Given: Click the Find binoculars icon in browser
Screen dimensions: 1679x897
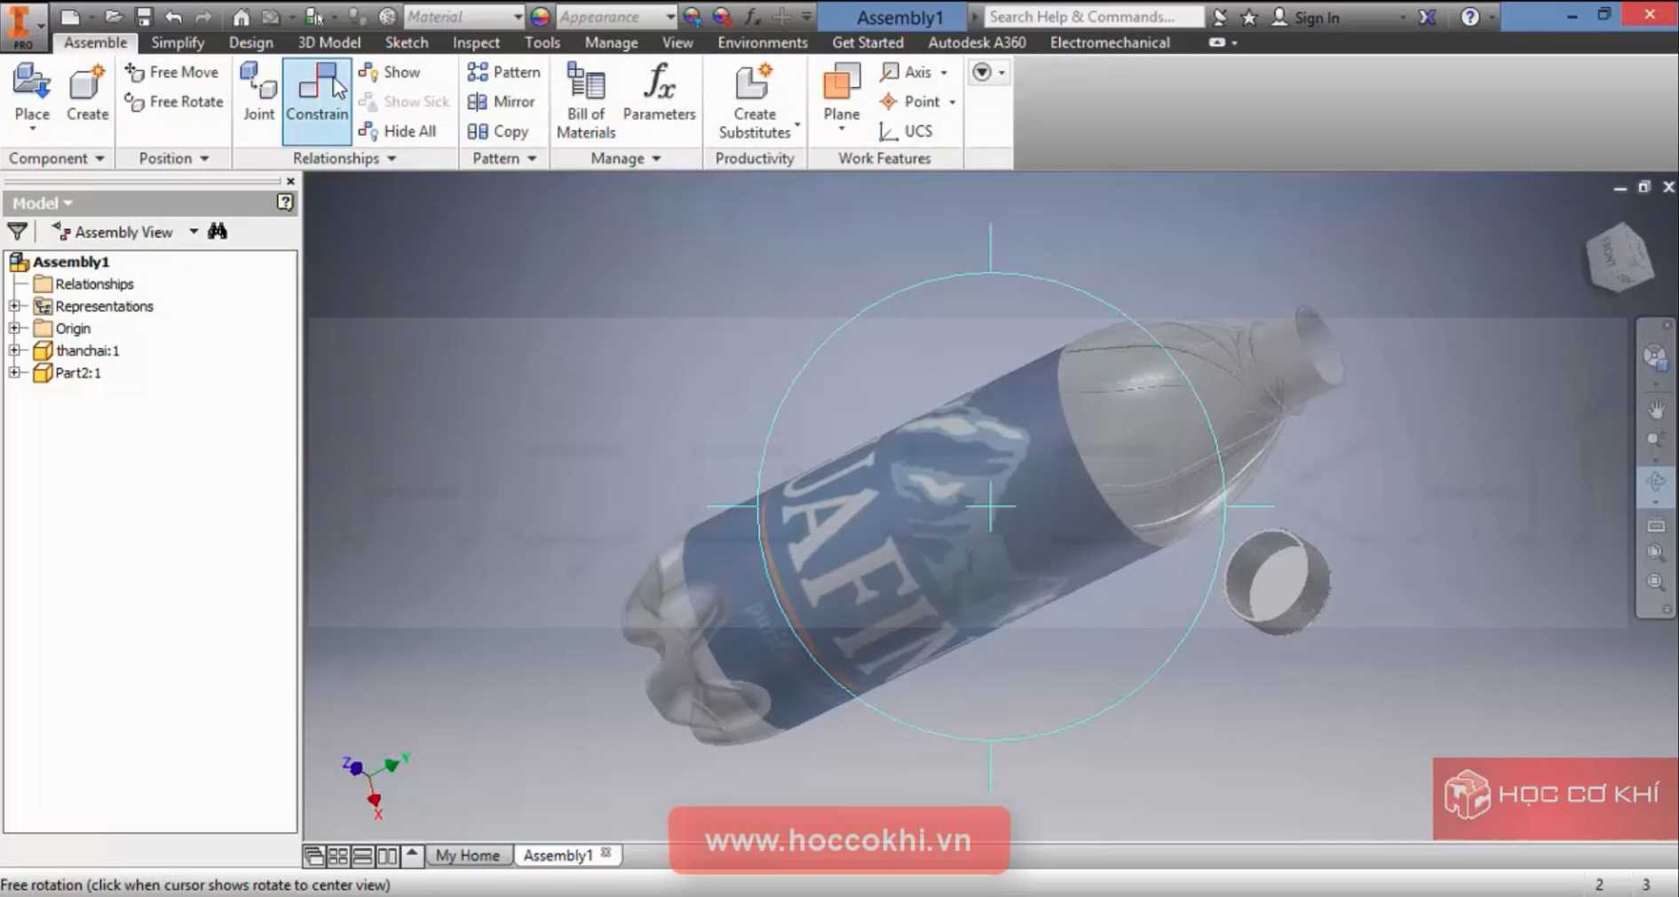Looking at the screenshot, I should coord(218,232).
